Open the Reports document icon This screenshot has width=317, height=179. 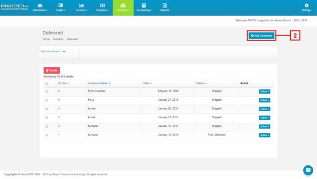165,5
